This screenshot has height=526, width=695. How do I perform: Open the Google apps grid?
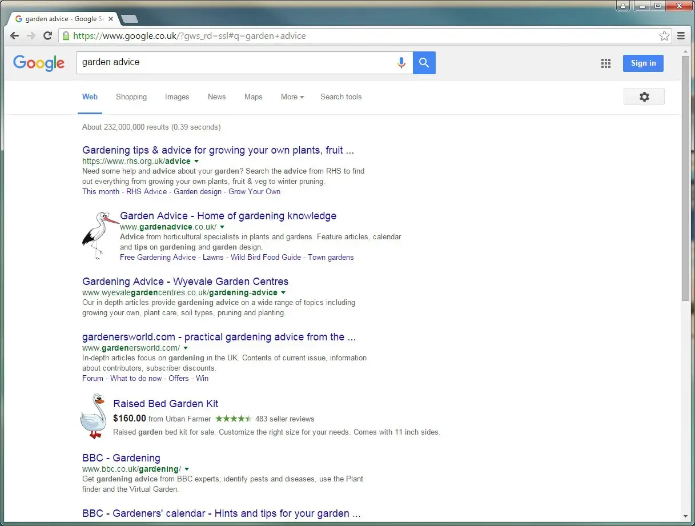click(606, 63)
